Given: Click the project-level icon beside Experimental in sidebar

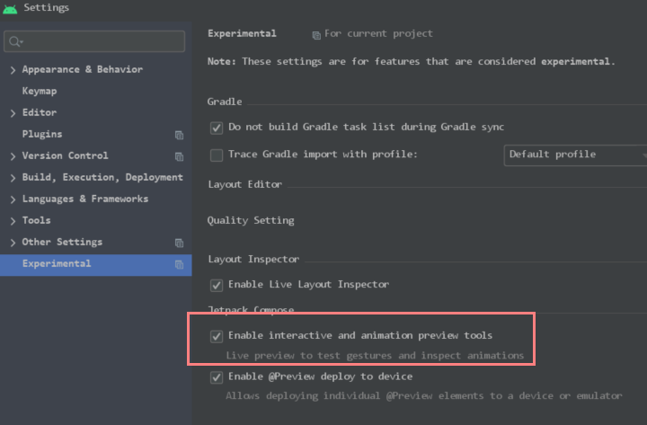Looking at the screenshot, I should pyautogui.click(x=179, y=264).
